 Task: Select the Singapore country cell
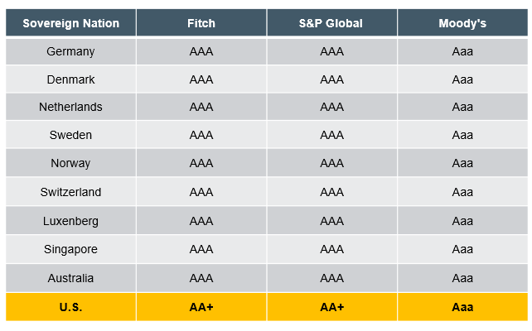click(x=71, y=249)
